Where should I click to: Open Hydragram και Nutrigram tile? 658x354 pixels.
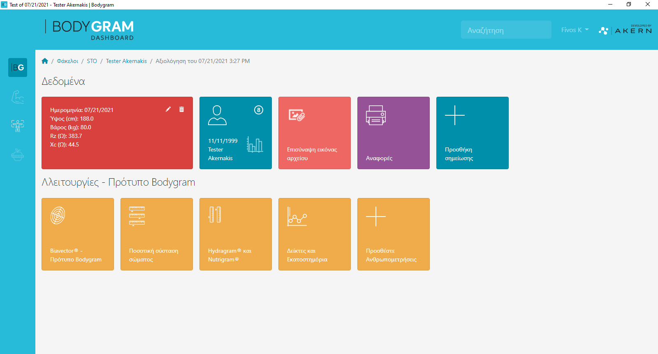point(236,234)
